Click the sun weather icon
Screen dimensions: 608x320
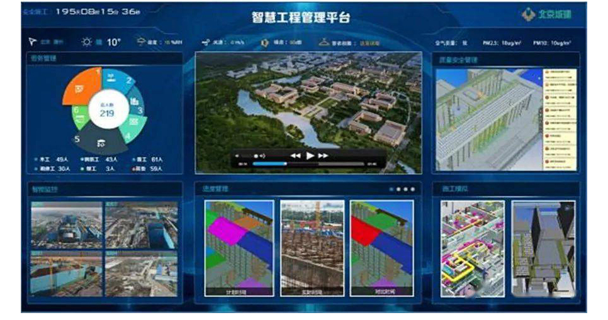87,42
